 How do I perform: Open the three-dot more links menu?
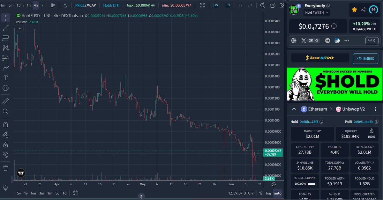pos(347,41)
